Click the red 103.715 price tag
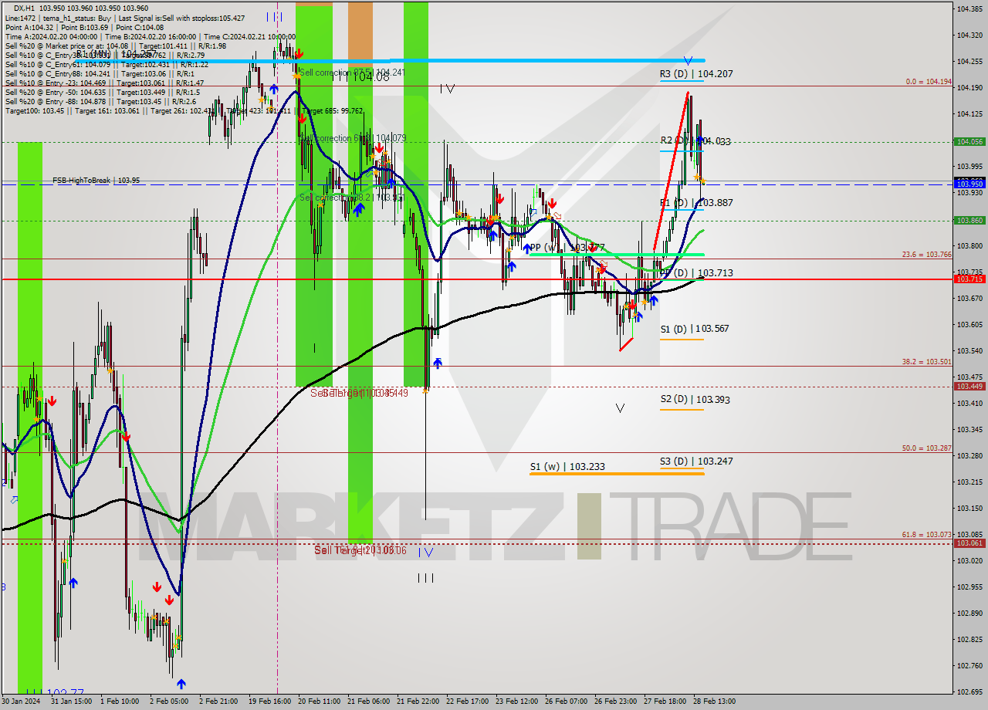Viewport: 988px width, 710px height. [970, 279]
